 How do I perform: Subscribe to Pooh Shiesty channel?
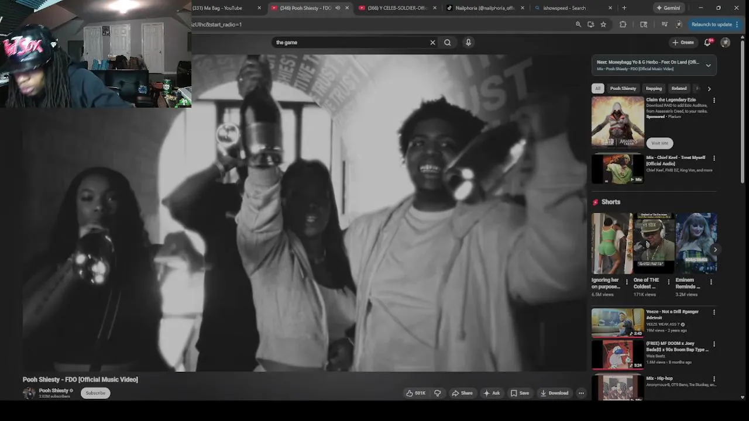pyautogui.click(x=95, y=393)
